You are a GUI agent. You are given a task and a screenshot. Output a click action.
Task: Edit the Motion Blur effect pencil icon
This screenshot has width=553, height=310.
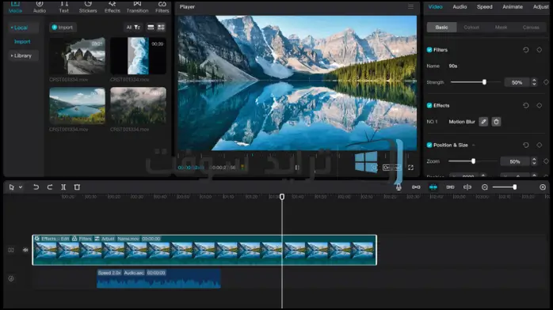pos(483,122)
